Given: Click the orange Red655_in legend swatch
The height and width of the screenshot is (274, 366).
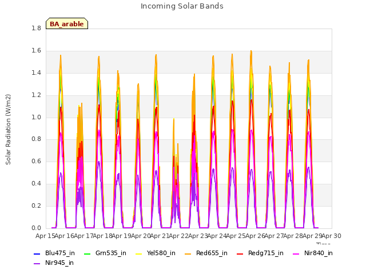Looking at the screenshot, I should 188,253.
